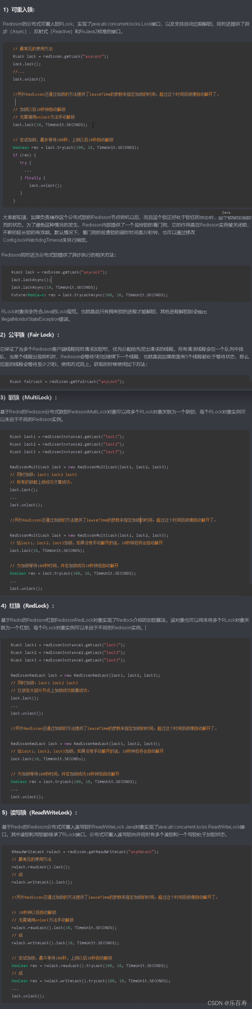Click the heading "3) 联锁 (MultiLock)"
The image size is (252, 1009).
pyautogui.click(x=28, y=397)
